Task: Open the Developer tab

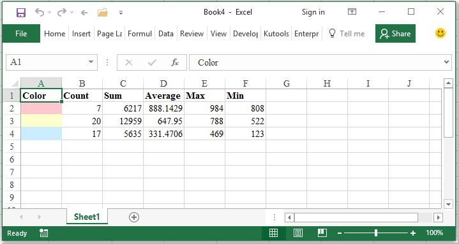Action: pyautogui.click(x=245, y=34)
